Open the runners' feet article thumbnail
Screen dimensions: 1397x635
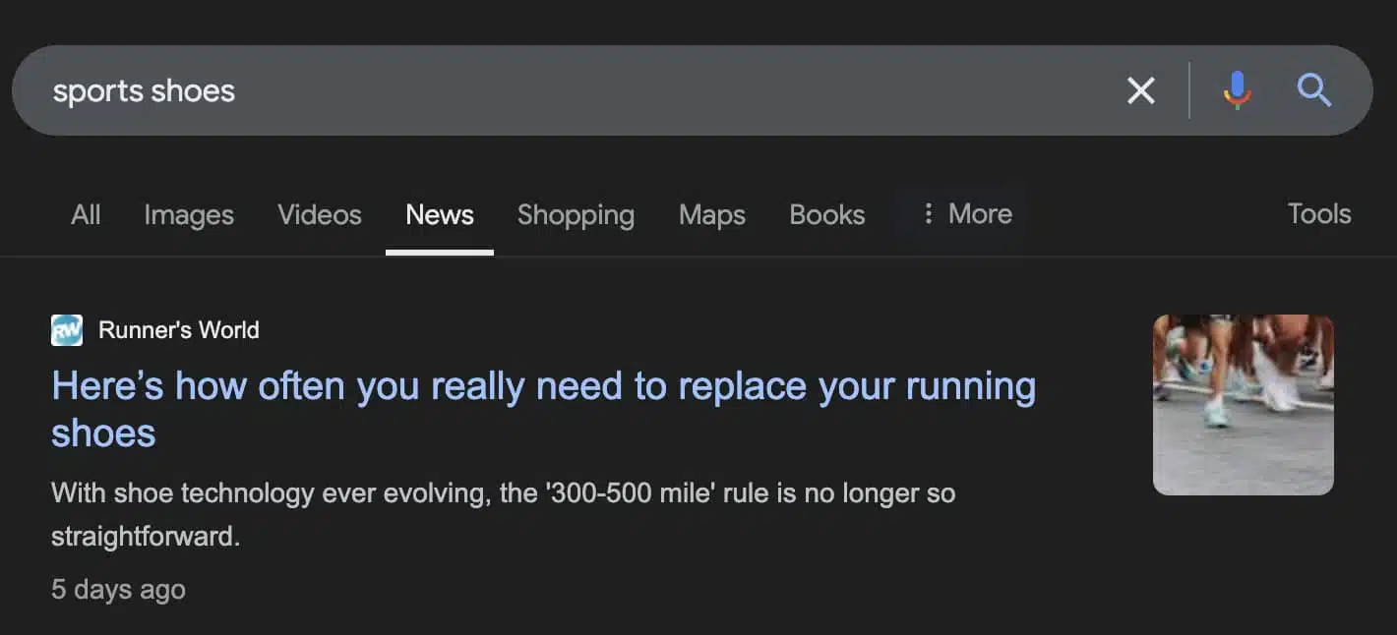pyautogui.click(x=1244, y=405)
